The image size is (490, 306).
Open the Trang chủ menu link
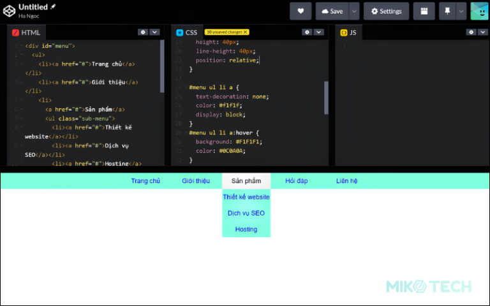[145, 181]
